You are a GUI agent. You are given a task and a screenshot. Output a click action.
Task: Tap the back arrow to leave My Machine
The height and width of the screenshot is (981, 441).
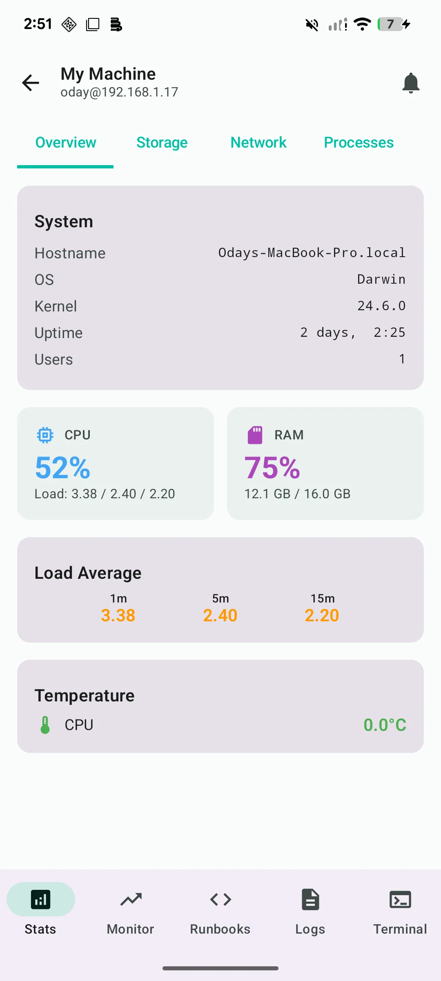[30, 83]
